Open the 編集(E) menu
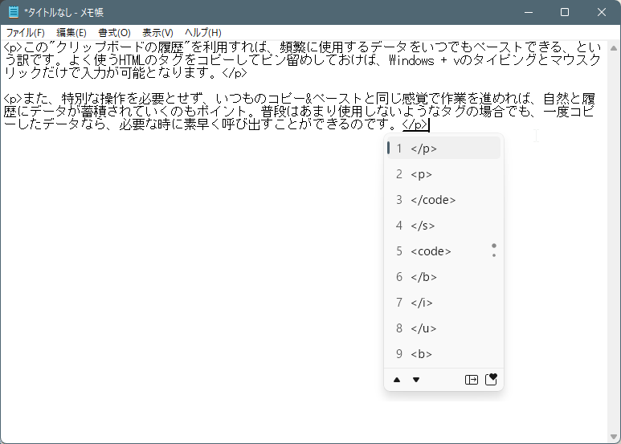The image size is (621, 444). pyautogui.click(x=71, y=33)
